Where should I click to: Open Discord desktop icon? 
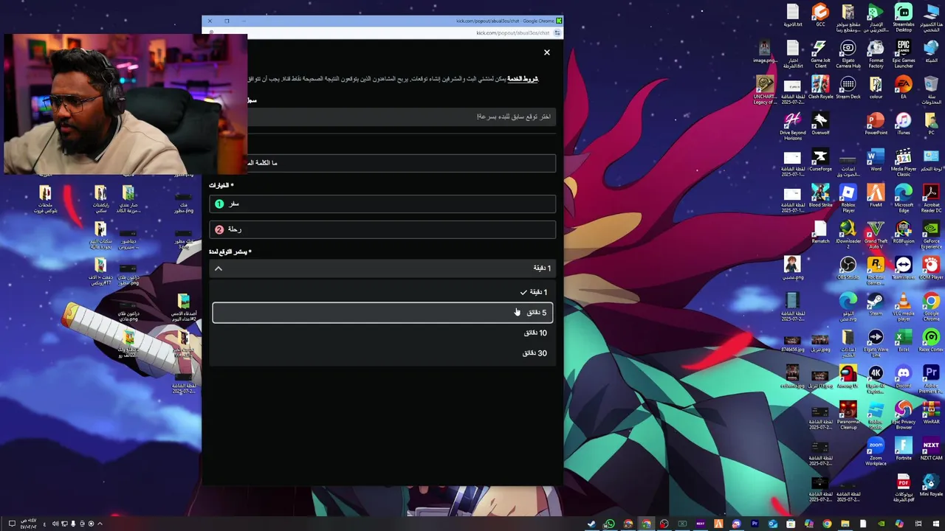[904, 376]
